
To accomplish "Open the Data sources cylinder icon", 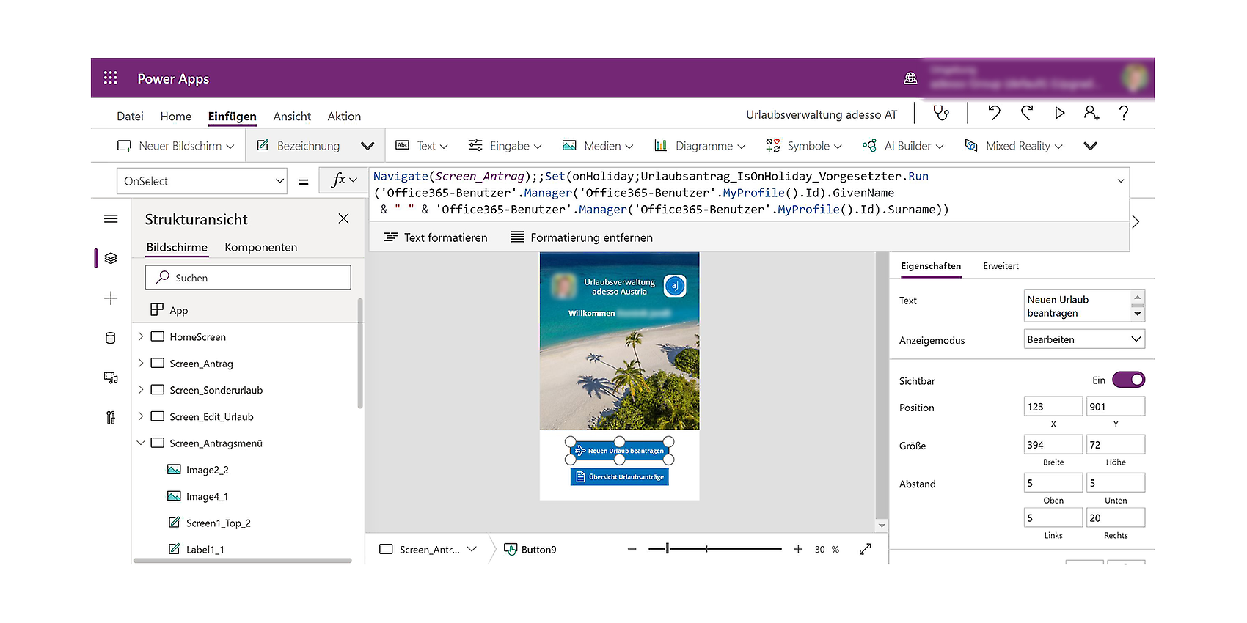I will pos(111,338).
